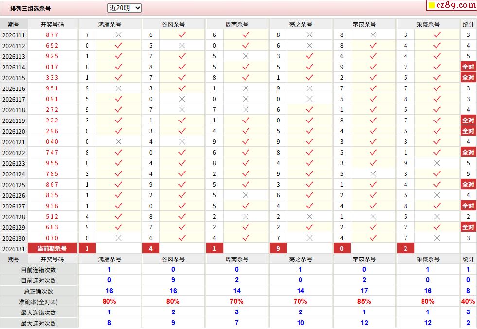Select the top 统计 column header
Image resolution: width=477 pixels, height=329 pixels.
click(x=468, y=24)
